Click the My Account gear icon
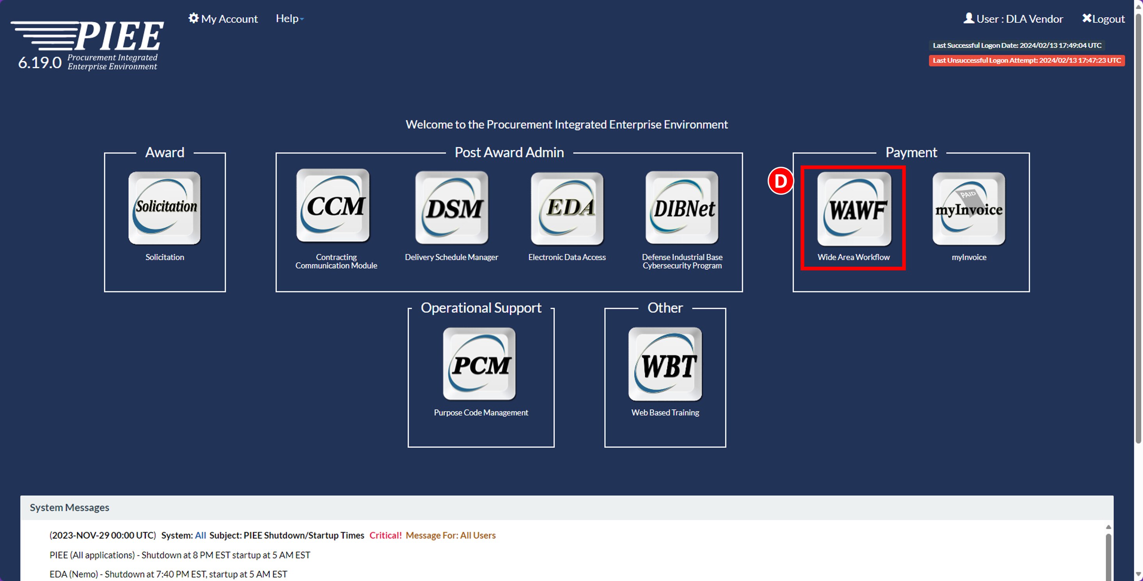 pyautogui.click(x=193, y=18)
